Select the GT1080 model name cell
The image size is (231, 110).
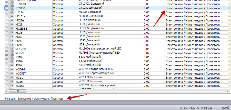33,8
